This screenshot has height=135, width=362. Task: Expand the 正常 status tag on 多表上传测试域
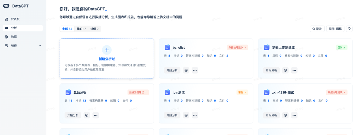tap(341, 48)
